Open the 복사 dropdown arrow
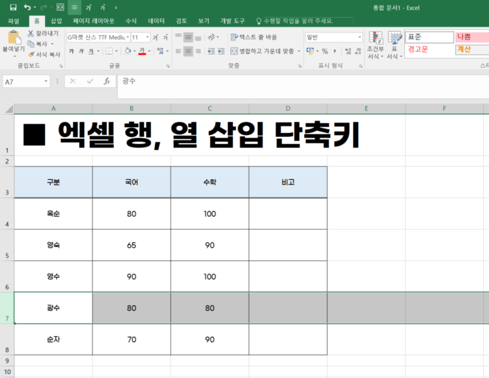 tap(52, 44)
